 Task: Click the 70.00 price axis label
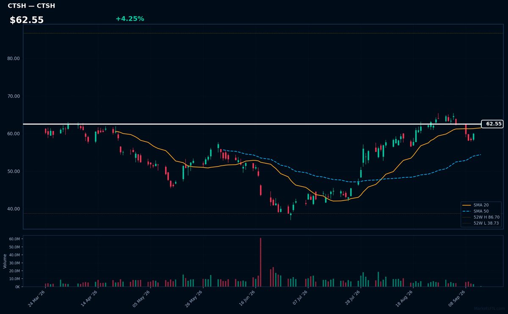click(14, 96)
